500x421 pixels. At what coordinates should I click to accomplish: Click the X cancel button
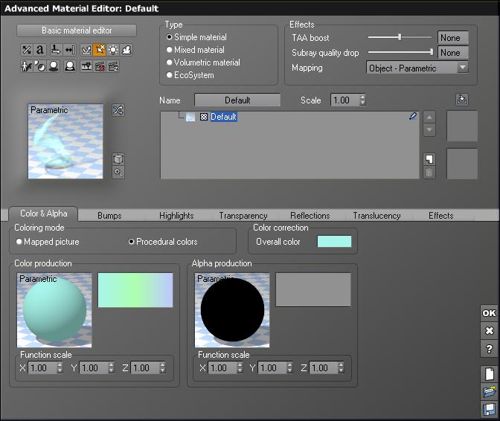point(489,331)
